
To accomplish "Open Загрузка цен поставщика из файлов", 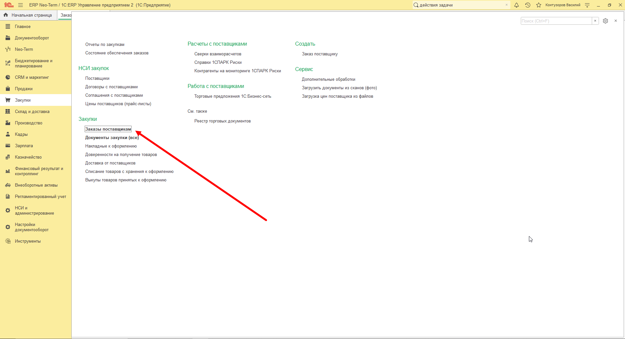I will tap(337, 96).
